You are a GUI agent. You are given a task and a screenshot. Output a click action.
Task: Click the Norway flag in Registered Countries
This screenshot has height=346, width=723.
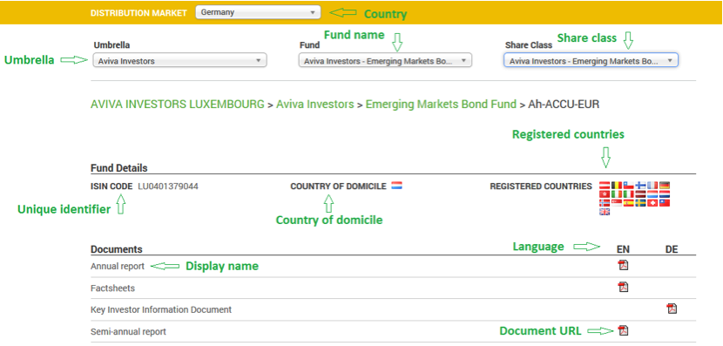coord(605,203)
